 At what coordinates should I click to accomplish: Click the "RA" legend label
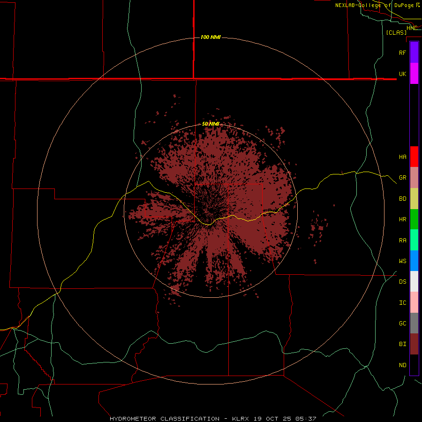pos(402,241)
